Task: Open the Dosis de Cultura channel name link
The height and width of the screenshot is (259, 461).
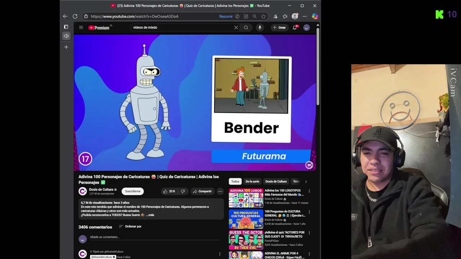Action: pyautogui.click(x=101, y=190)
